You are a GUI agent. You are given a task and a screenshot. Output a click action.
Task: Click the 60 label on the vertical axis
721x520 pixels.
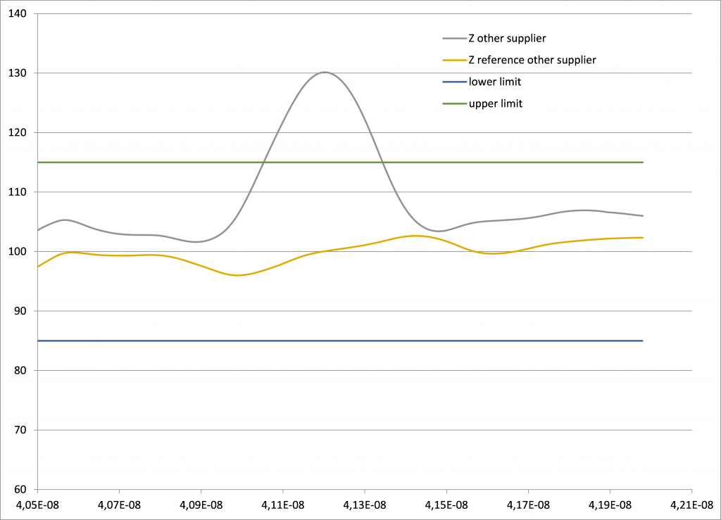pos(21,489)
